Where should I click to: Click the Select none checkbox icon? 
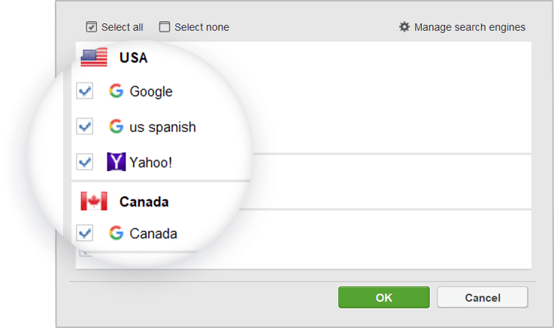pos(165,27)
